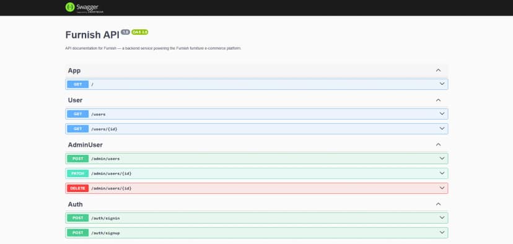Click GET method badge for root path

[x=78, y=84]
